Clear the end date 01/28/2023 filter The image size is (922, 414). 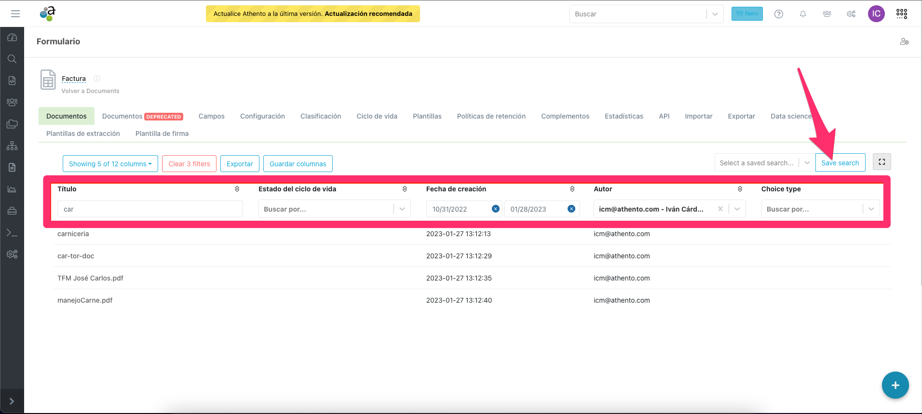[x=571, y=209]
